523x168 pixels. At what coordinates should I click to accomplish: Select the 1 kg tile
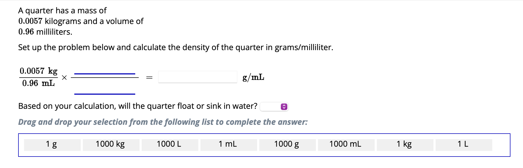[x=404, y=144]
